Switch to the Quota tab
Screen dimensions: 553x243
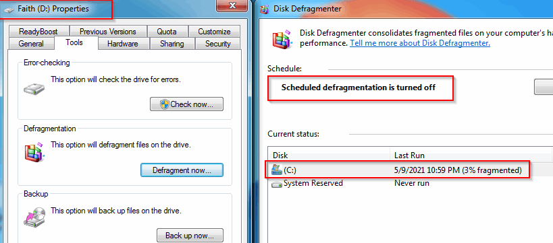[167, 31]
